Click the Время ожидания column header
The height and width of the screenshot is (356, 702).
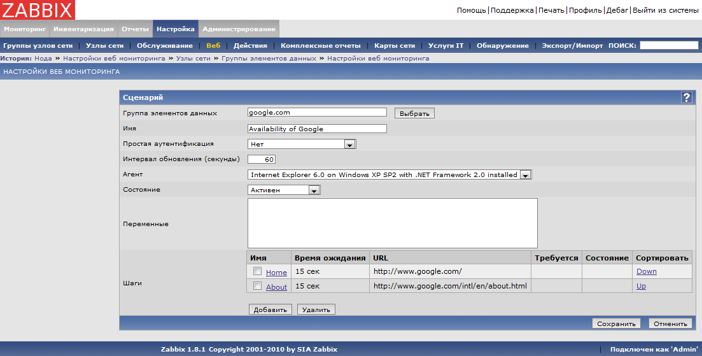coord(330,257)
